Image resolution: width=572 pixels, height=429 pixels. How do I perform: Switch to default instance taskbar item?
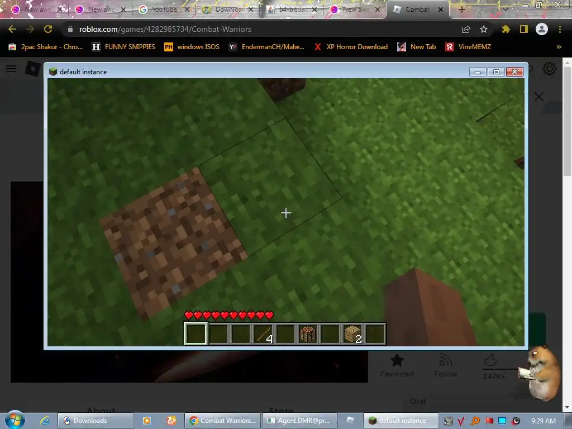401,421
